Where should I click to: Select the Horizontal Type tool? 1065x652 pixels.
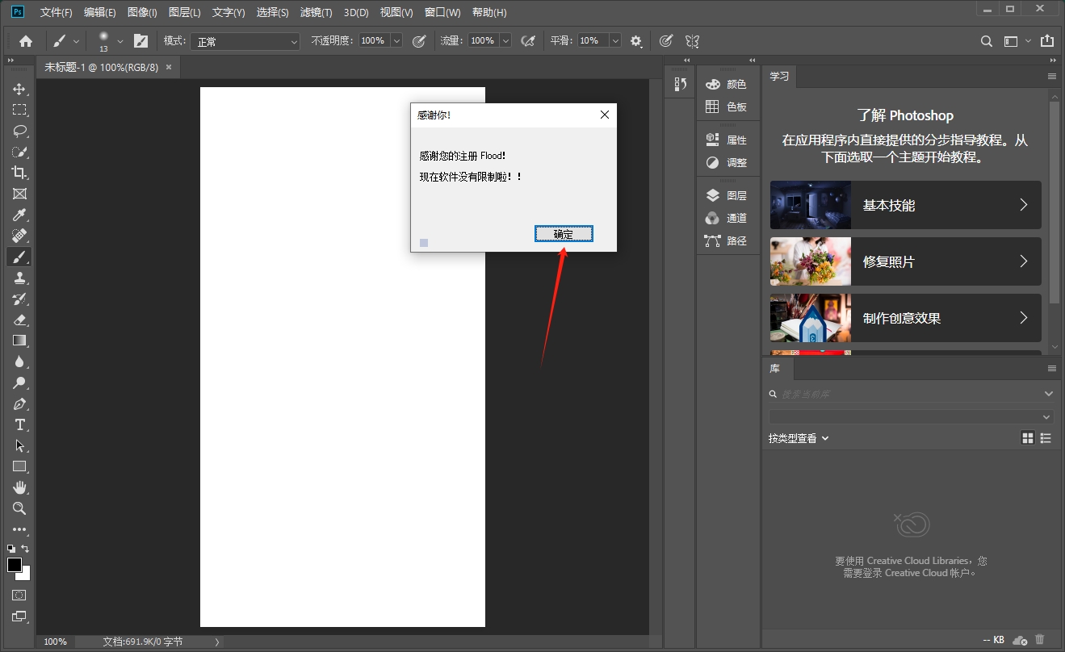(19, 424)
